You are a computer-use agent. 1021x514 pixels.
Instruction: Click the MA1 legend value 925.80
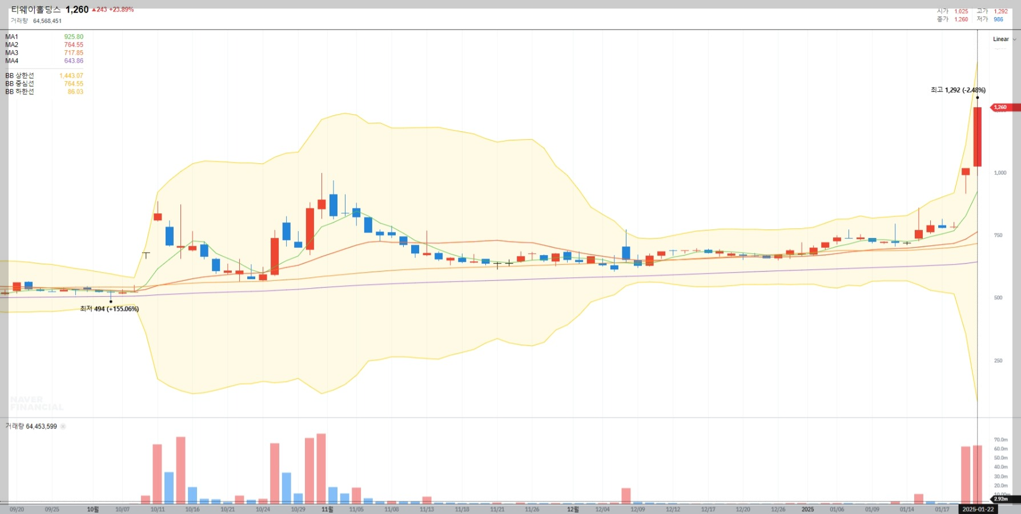point(74,37)
